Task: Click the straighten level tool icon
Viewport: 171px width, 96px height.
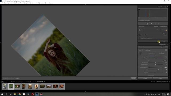Action: coord(140,35)
